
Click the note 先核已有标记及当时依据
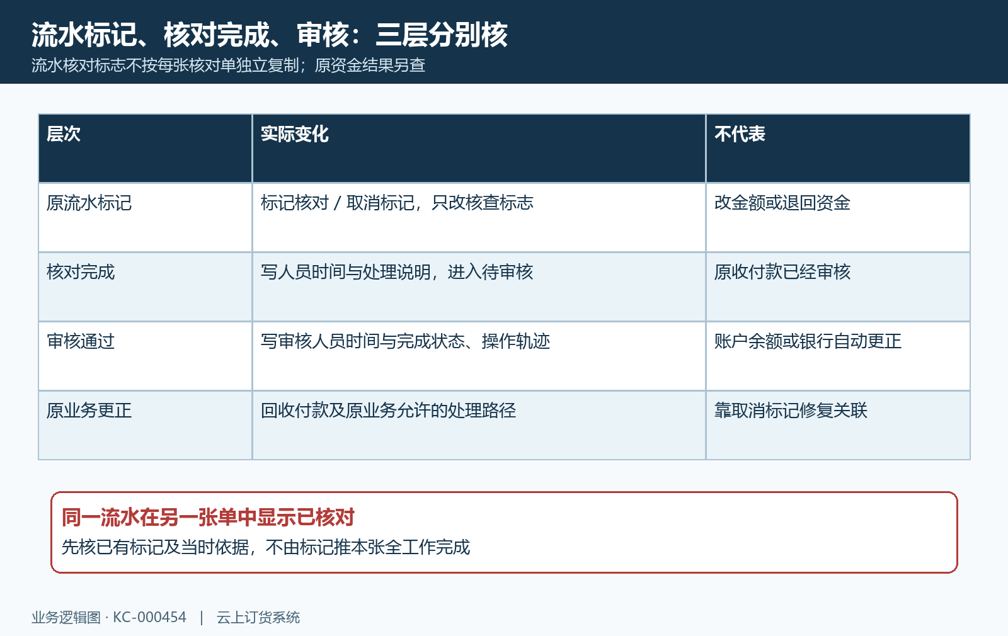[155, 547]
